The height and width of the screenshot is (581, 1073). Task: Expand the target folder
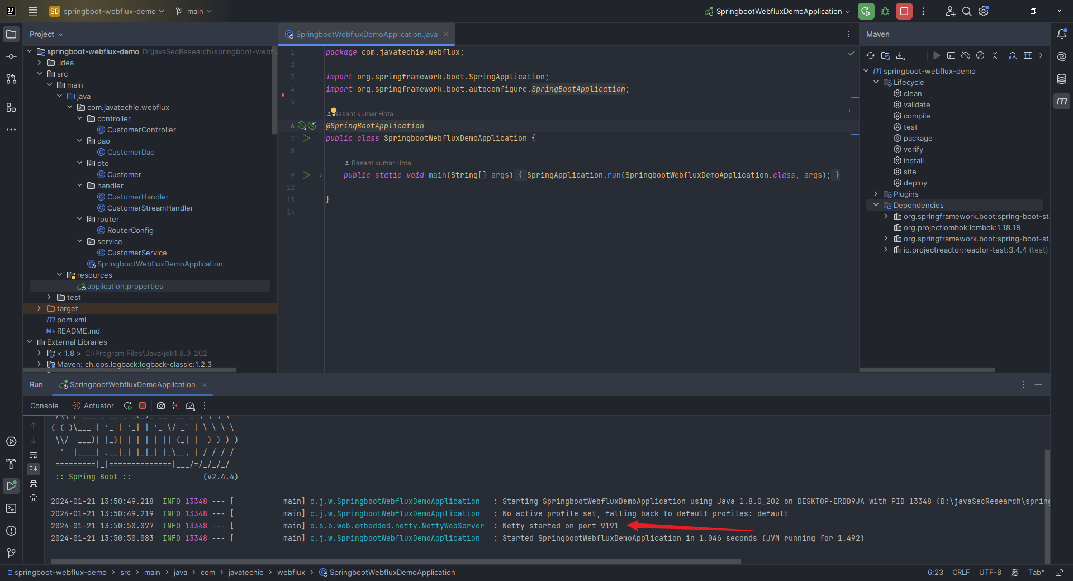pos(40,308)
